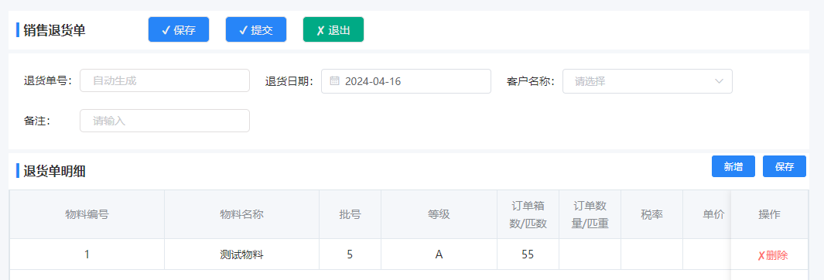Click the 操作 column header

[769, 214]
